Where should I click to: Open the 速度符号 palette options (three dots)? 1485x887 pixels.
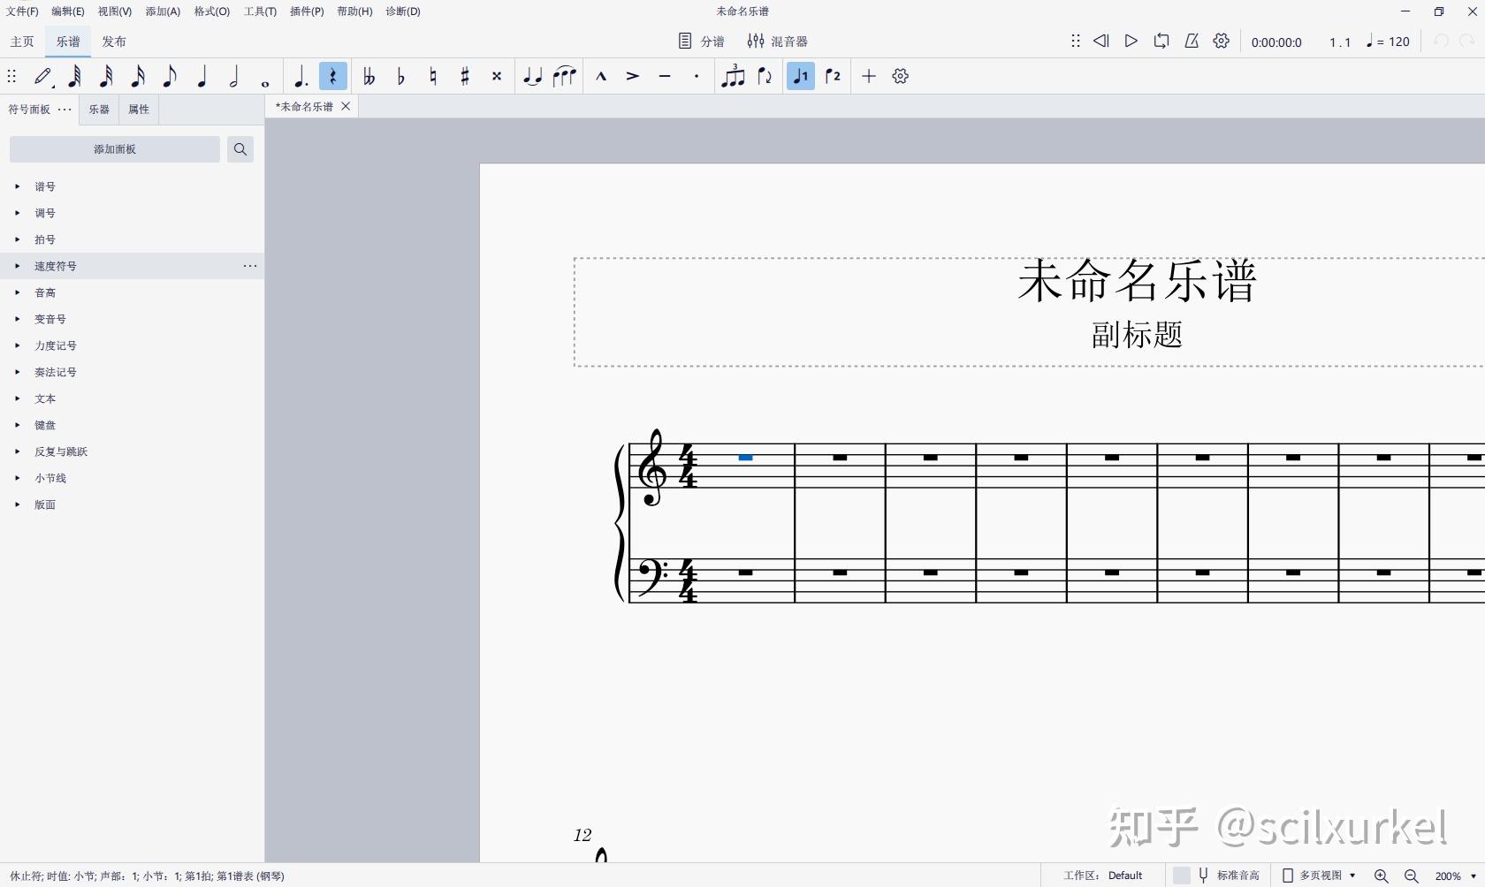point(250,266)
